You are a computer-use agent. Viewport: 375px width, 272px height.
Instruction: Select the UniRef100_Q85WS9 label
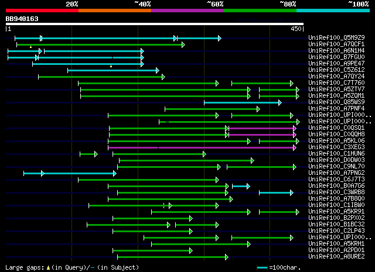(336, 102)
